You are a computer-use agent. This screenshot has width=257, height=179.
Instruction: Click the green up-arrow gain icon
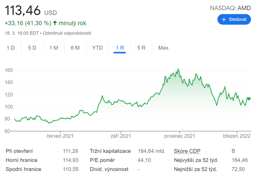[55, 23]
